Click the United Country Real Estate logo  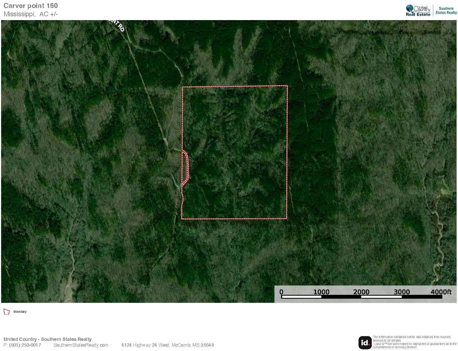point(418,10)
